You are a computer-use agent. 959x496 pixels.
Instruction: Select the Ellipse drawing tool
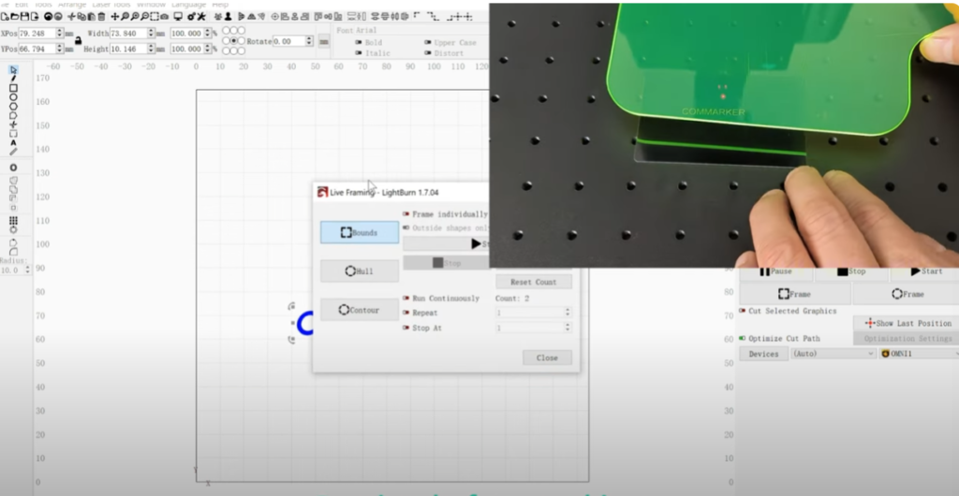[13, 97]
